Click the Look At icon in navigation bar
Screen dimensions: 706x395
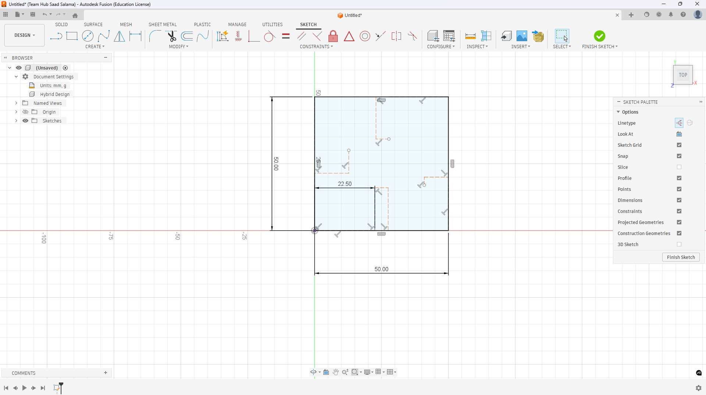[x=326, y=372]
